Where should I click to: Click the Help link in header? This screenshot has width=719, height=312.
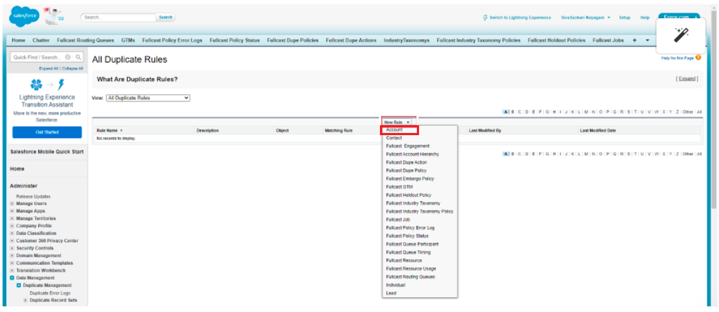(645, 17)
